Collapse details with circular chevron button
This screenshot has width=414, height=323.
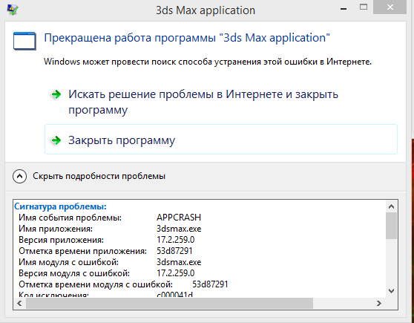[19, 176]
